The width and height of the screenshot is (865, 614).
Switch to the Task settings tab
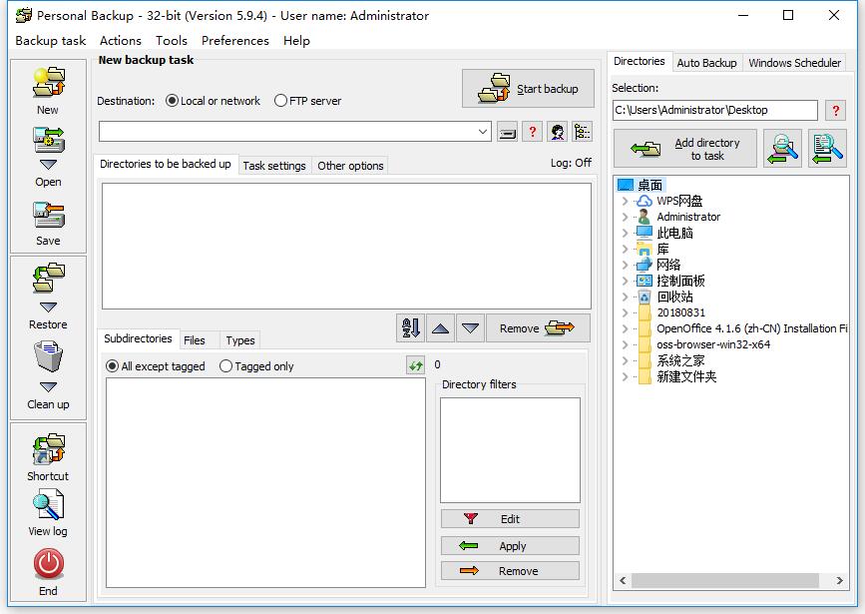pos(274,166)
